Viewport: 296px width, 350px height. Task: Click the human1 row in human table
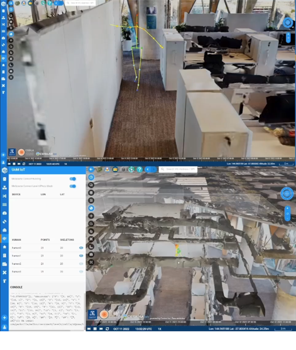(47, 256)
